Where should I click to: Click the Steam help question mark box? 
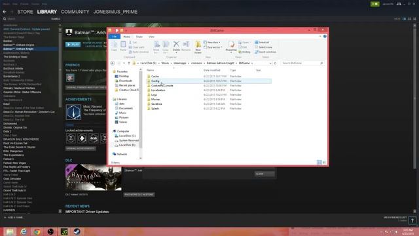(x=412, y=220)
